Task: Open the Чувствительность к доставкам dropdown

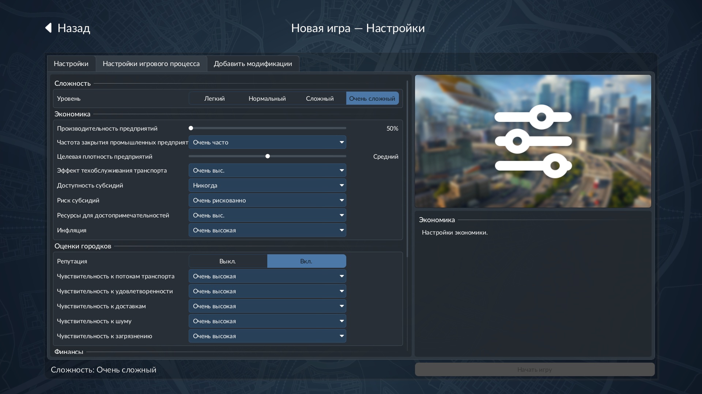Action: coord(267,306)
